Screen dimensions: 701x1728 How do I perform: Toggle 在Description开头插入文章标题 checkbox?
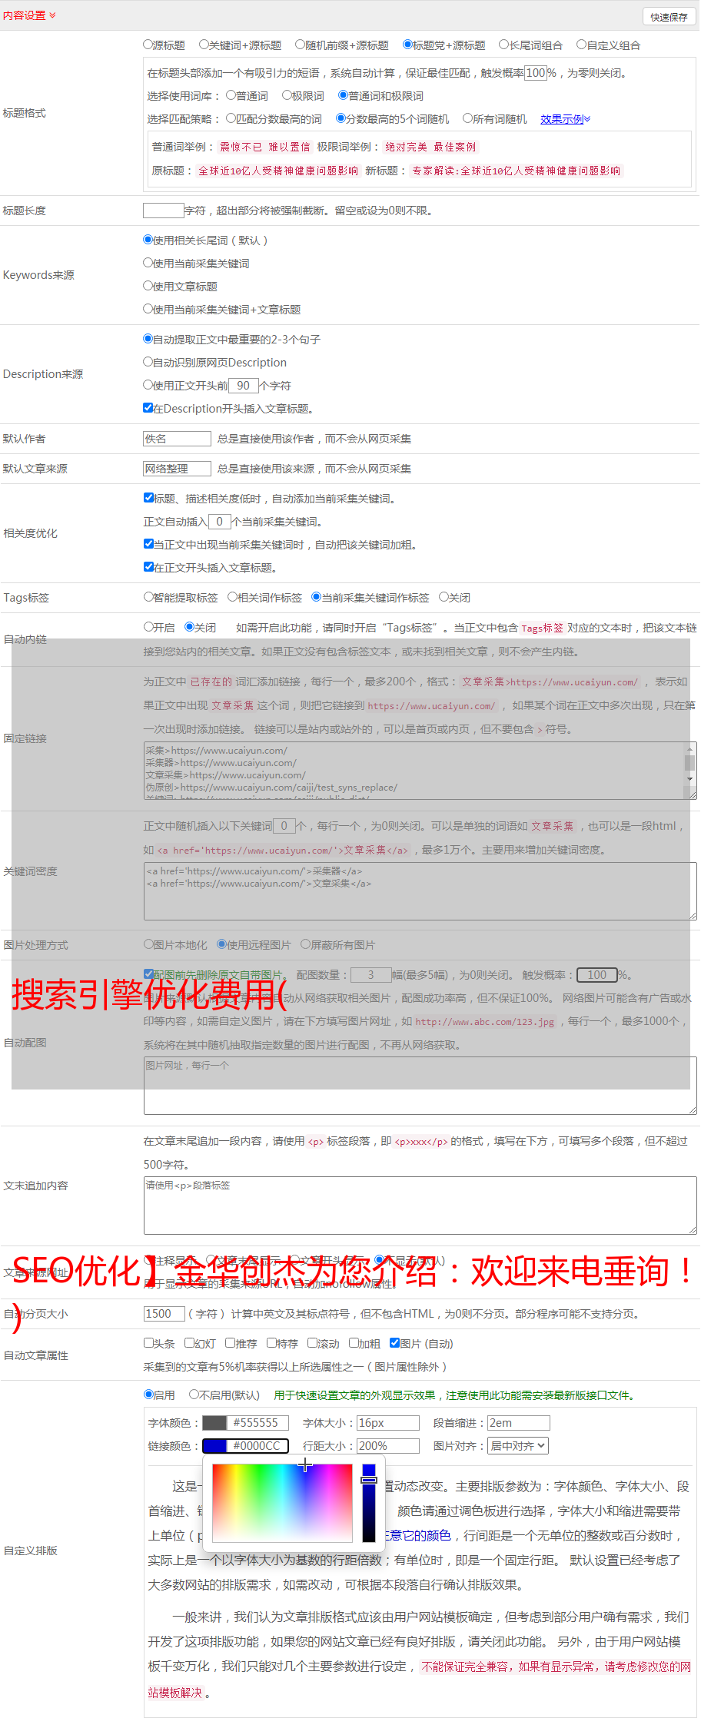click(148, 408)
